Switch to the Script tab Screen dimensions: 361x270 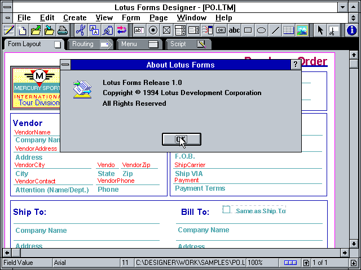coord(188,44)
